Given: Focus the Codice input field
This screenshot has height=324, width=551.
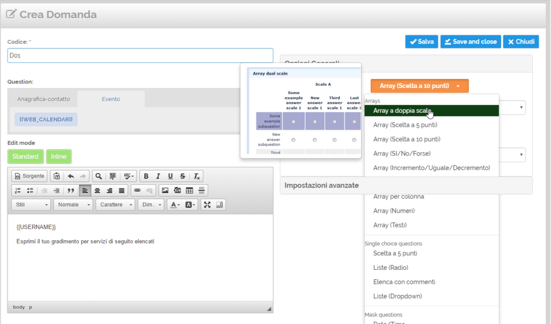Looking at the screenshot, I should [x=140, y=55].
